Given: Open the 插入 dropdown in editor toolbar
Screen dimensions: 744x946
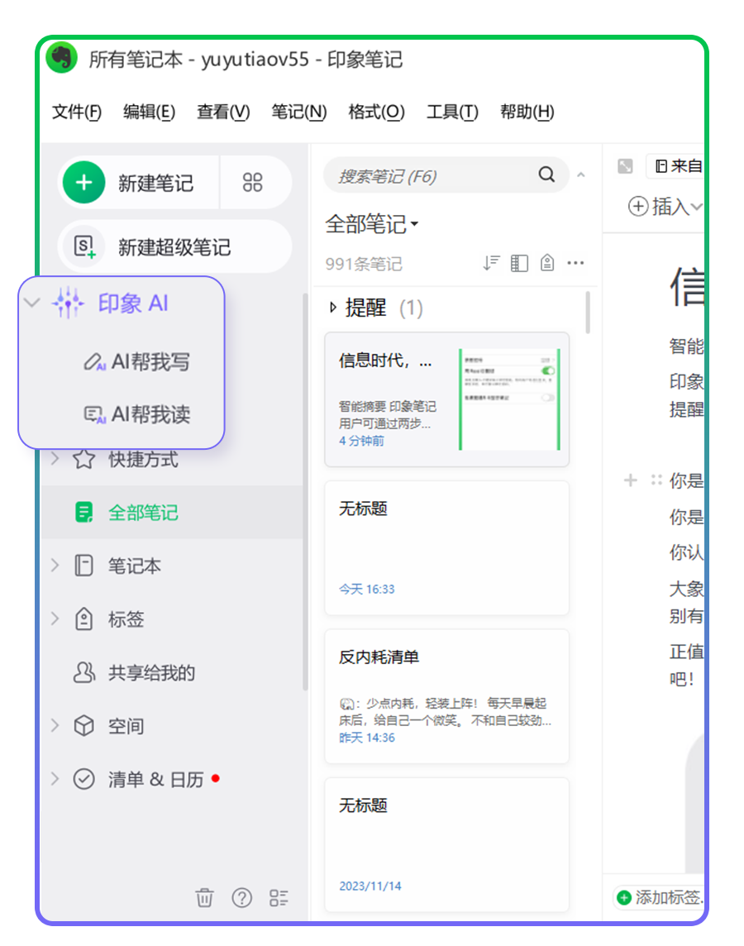Looking at the screenshot, I should pos(665,207).
